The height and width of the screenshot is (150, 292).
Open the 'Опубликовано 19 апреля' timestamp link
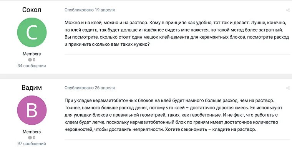pos(90,10)
